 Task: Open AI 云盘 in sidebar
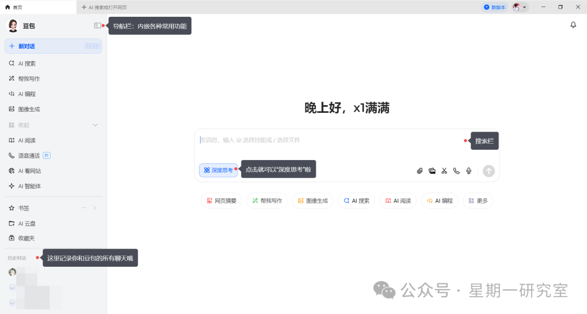coord(53,223)
